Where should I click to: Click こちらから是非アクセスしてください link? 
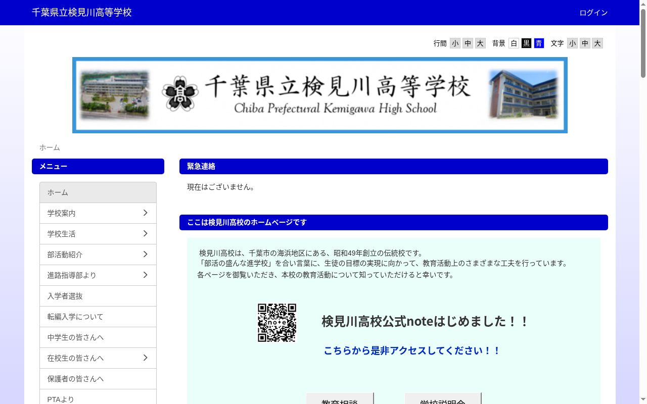pos(412,350)
